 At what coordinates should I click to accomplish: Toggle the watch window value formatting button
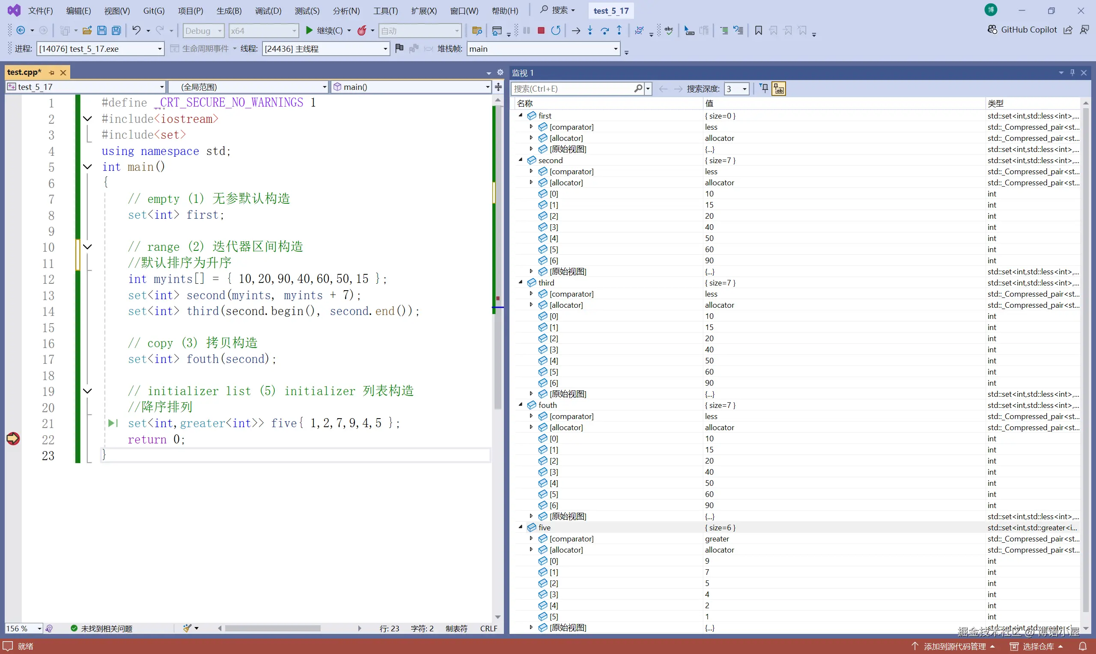pos(779,89)
